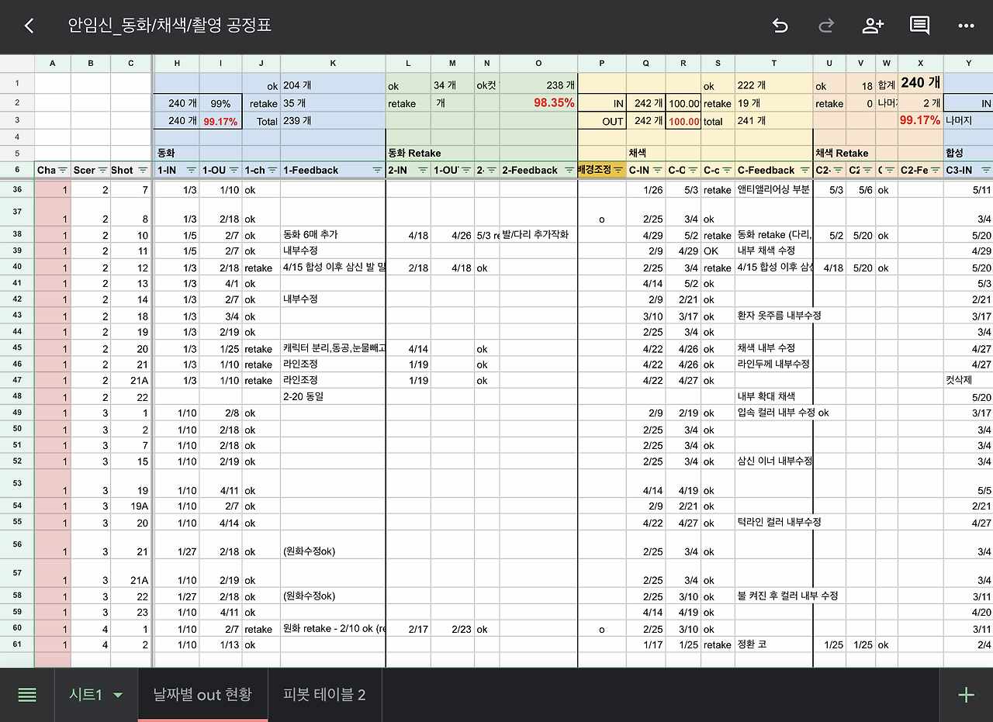993x722 pixels.
Task: Open the C-IN column filter
Action: pos(657,171)
